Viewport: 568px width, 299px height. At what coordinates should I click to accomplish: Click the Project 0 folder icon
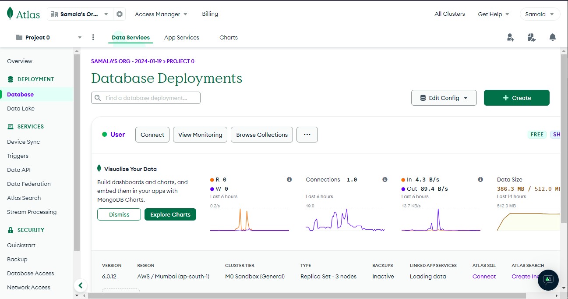[19, 37]
